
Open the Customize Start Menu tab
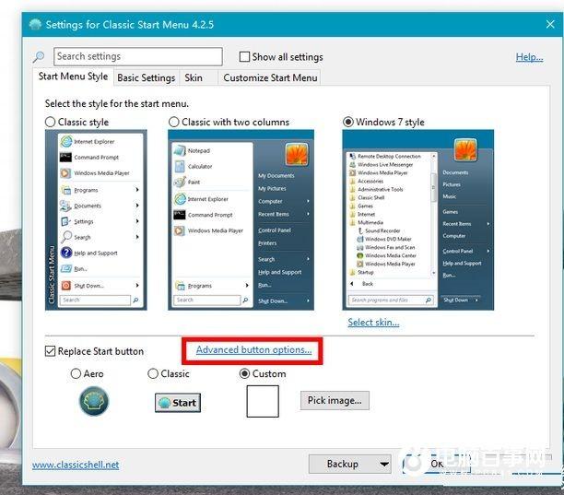tap(270, 78)
